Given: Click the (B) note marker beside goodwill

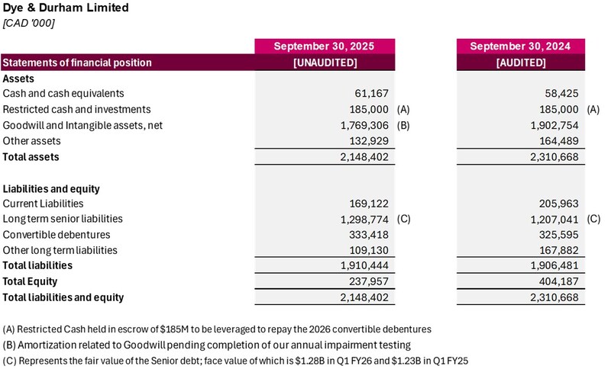Looking at the screenshot, I should click(x=405, y=125).
